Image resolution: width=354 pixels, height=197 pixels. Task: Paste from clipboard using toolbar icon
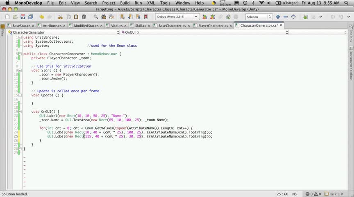(x=76, y=17)
